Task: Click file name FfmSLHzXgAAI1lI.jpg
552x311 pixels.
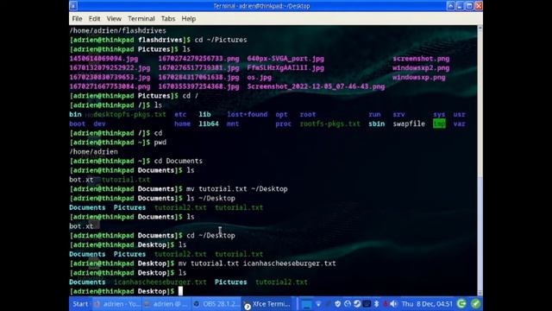Action: click(x=285, y=67)
